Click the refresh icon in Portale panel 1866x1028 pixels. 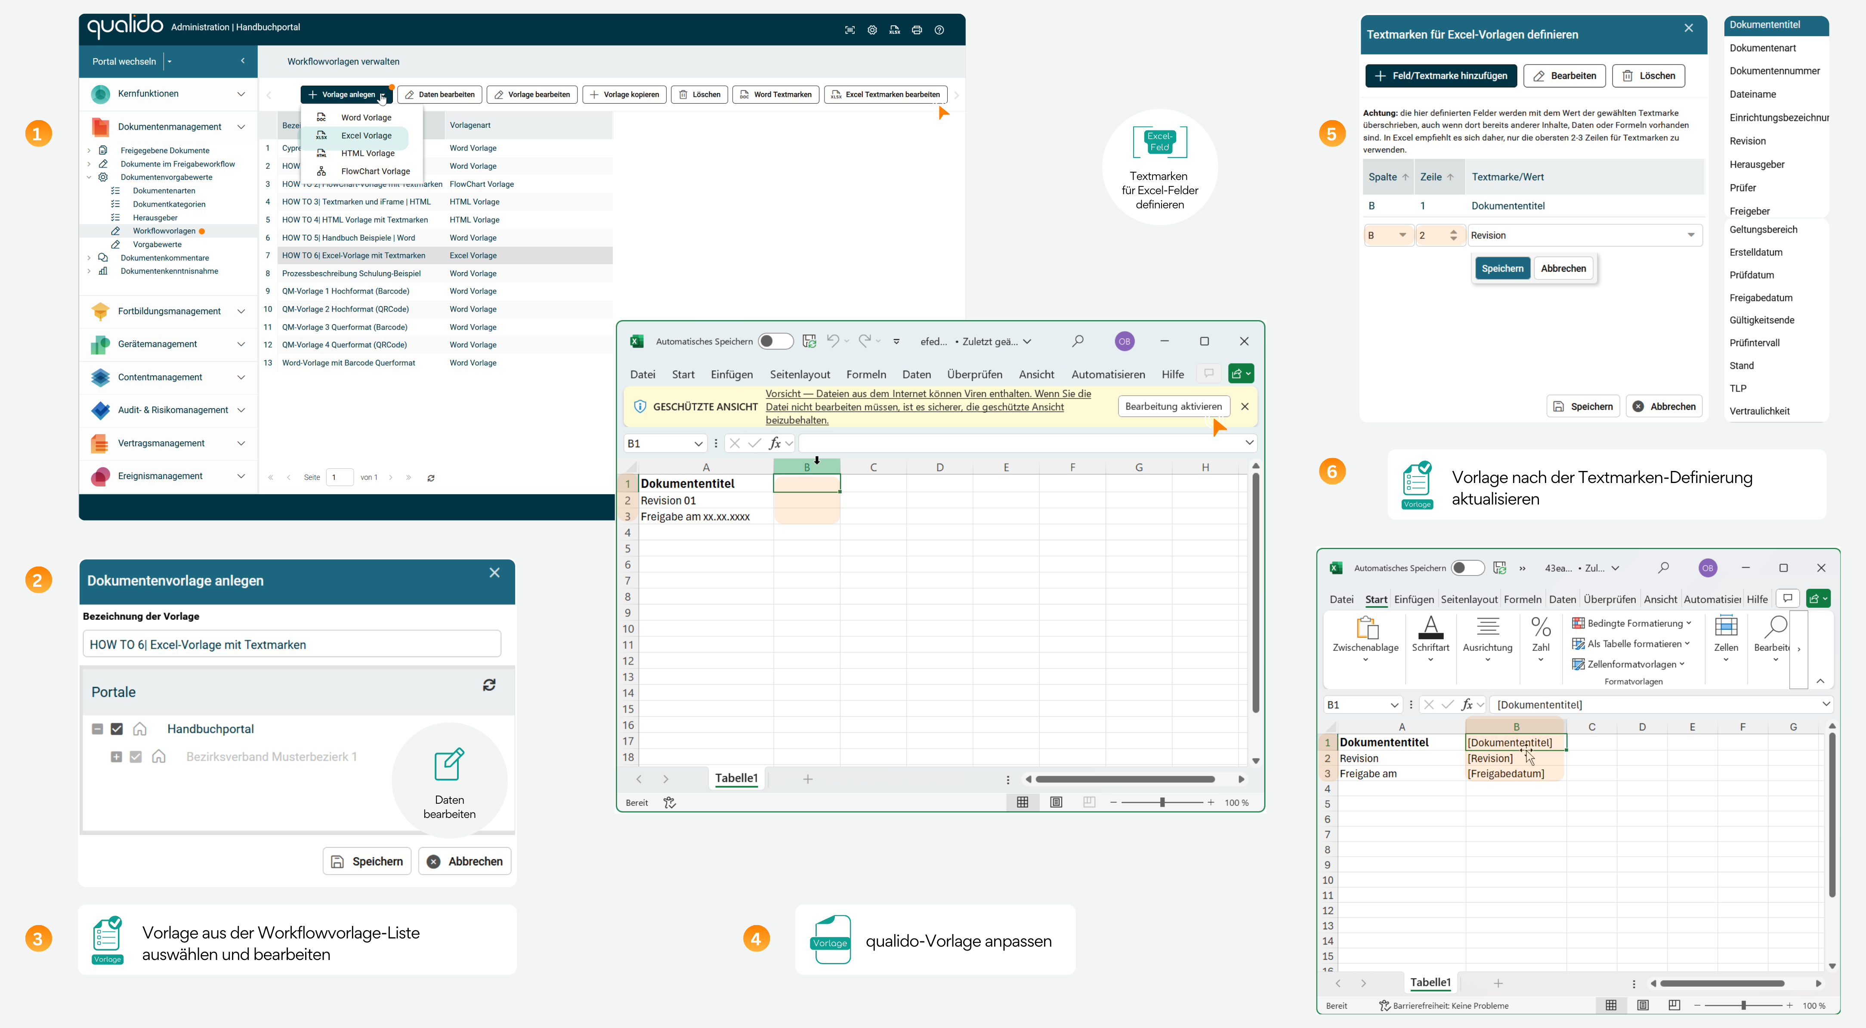[x=489, y=684]
